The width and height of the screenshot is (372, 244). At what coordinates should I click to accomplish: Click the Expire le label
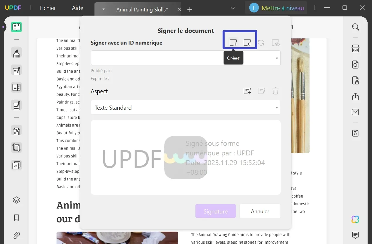point(100,79)
